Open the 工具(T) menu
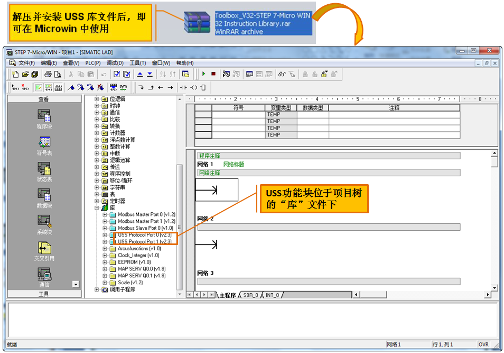 tap(137, 63)
